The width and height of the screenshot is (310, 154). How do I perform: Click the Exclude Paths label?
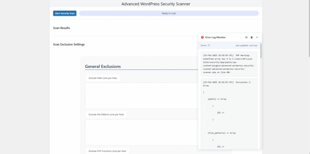[x=103, y=78]
